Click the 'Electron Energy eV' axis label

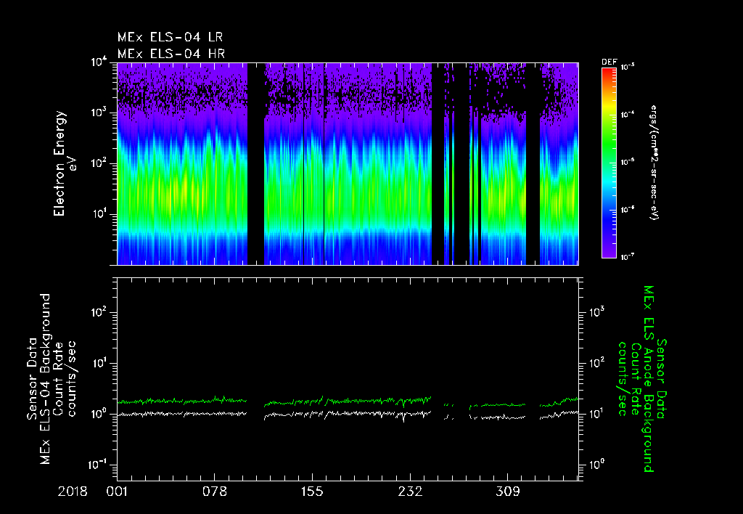pos(64,163)
